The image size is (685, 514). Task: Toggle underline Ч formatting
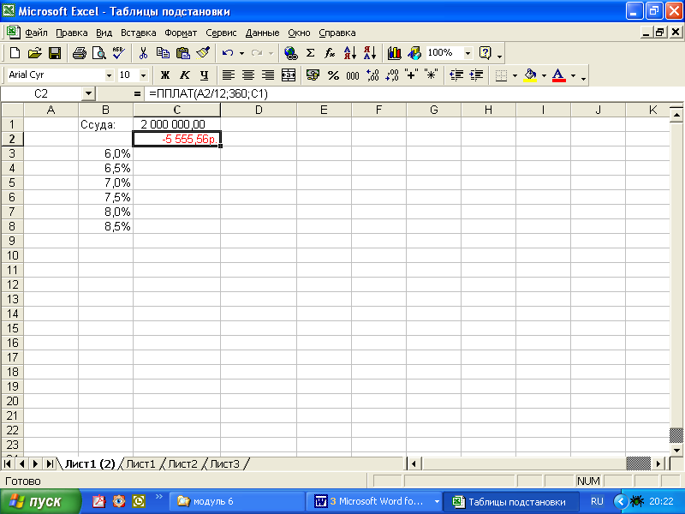204,75
